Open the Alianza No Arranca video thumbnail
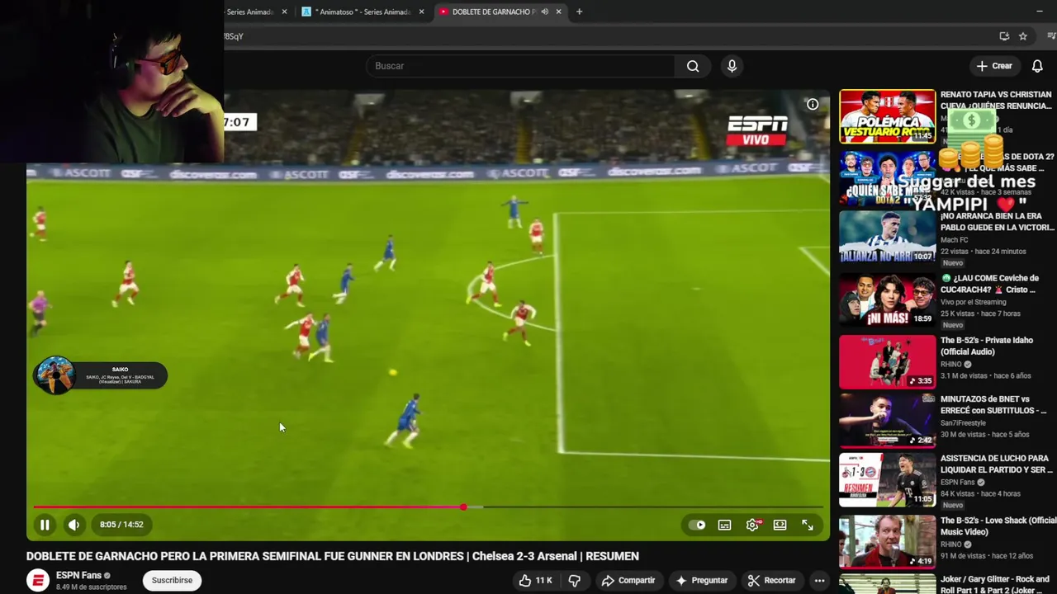Image resolution: width=1057 pixels, height=594 pixels. coord(888,238)
